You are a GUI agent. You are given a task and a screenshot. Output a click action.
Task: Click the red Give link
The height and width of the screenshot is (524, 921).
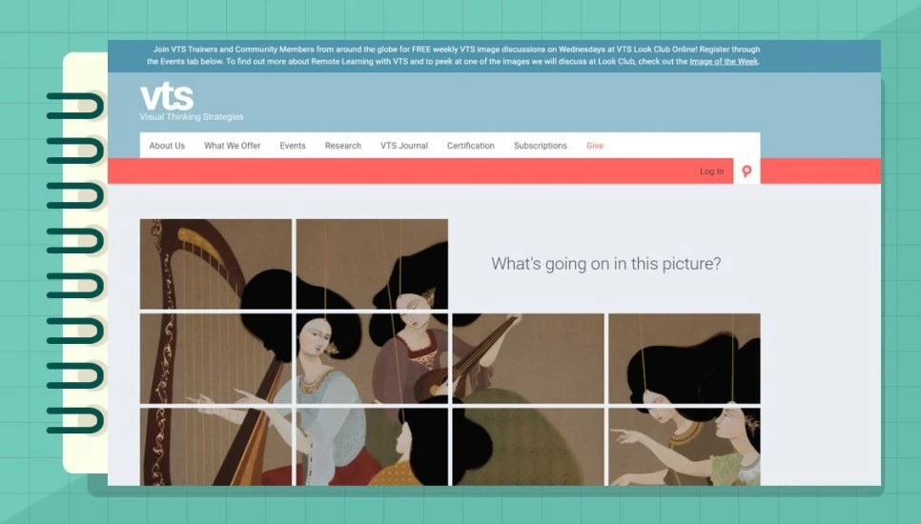[x=594, y=146]
